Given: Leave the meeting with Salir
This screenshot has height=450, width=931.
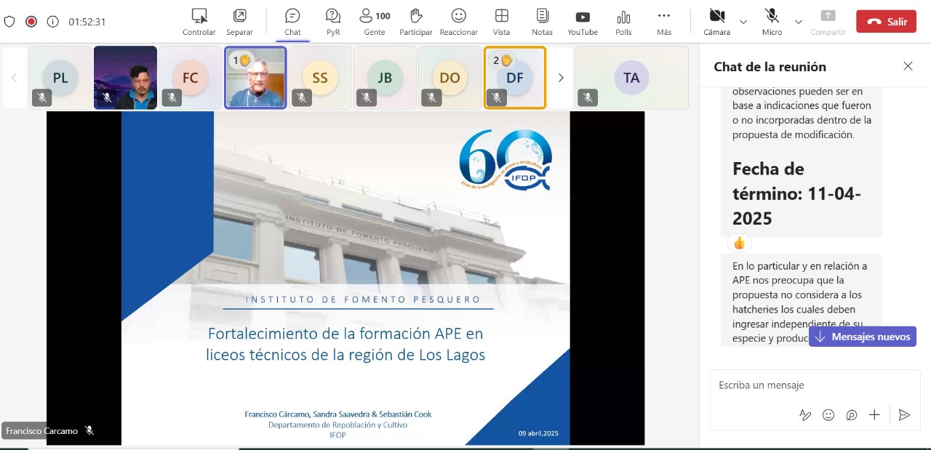Looking at the screenshot, I should pyautogui.click(x=886, y=22).
